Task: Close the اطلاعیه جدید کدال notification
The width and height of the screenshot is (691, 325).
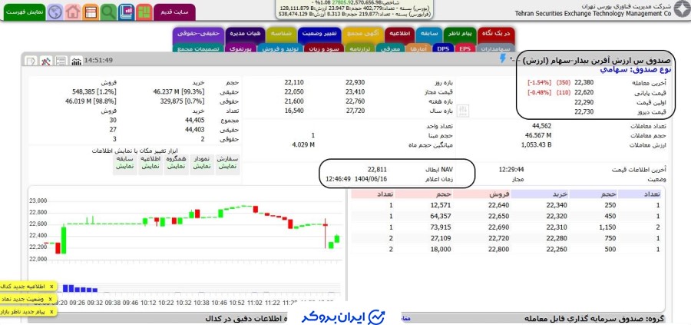Action: click(51, 286)
